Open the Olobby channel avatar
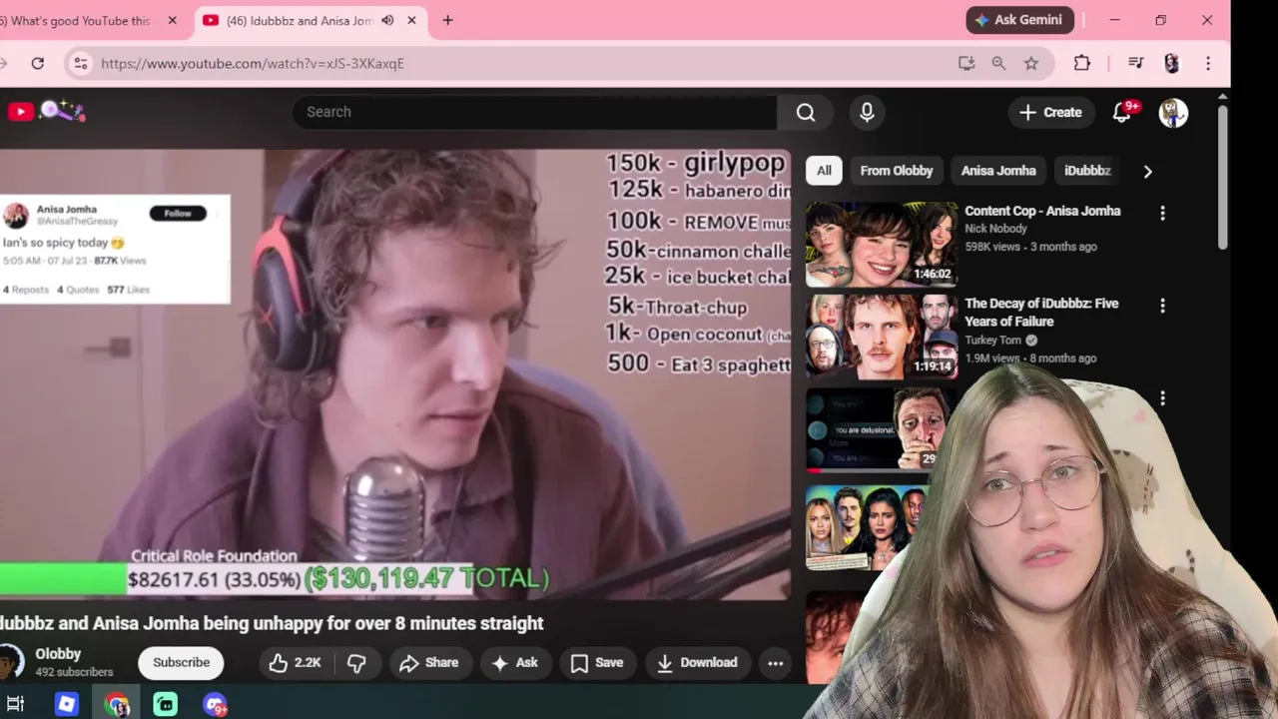1278x719 pixels. [x=9, y=661]
